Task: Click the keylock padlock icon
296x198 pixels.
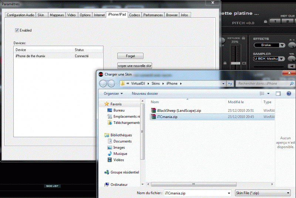Action: (x=244, y=38)
